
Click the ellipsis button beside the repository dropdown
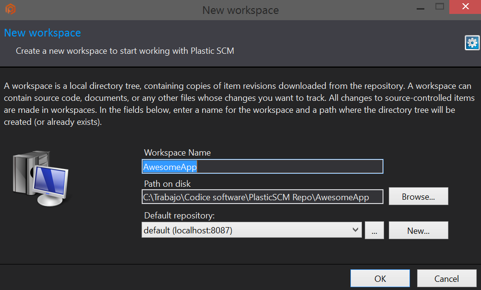pos(374,230)
